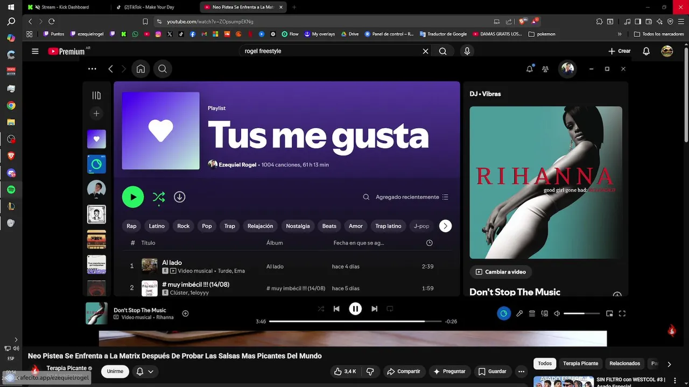Open the Spotify mini player
689x387 pixels.
click(x=609, y=313)
